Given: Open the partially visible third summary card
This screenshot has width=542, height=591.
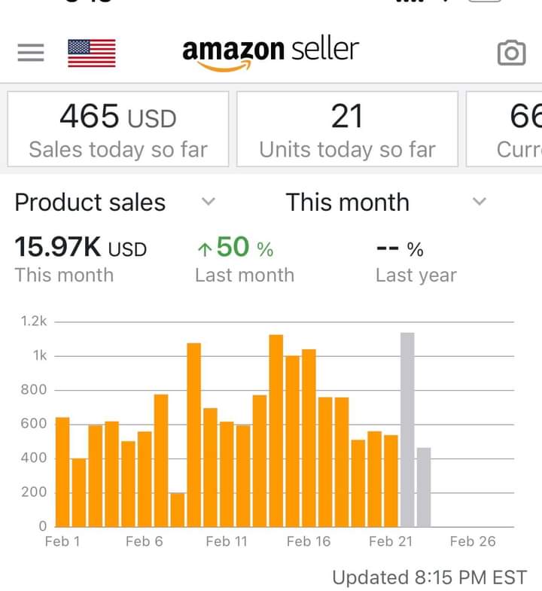Looking at the screenshot, I should tap(504, 129).
